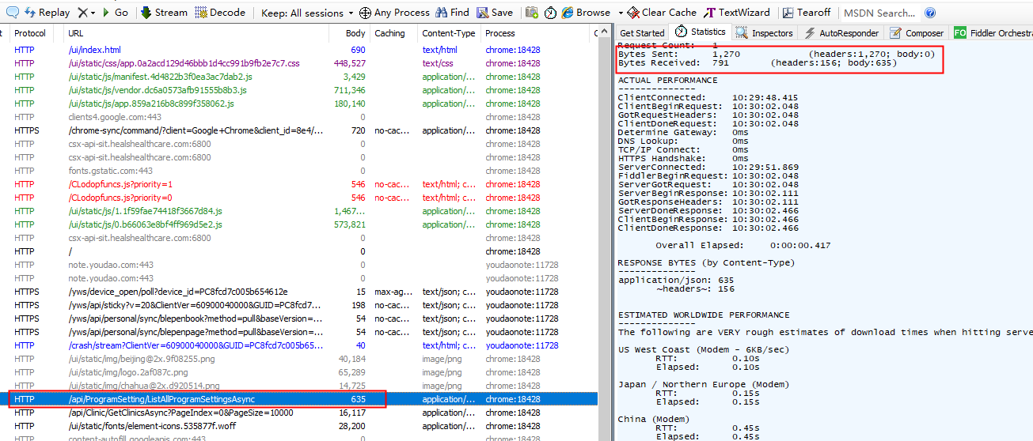The width and height of the screenshot is (1033, 441).
Task: Open Find sessions dialog
Action: coord(452,13)
